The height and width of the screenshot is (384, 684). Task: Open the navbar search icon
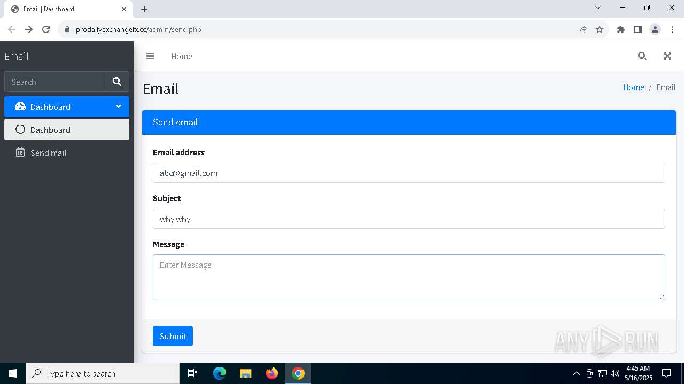click(x=642, y=56)
